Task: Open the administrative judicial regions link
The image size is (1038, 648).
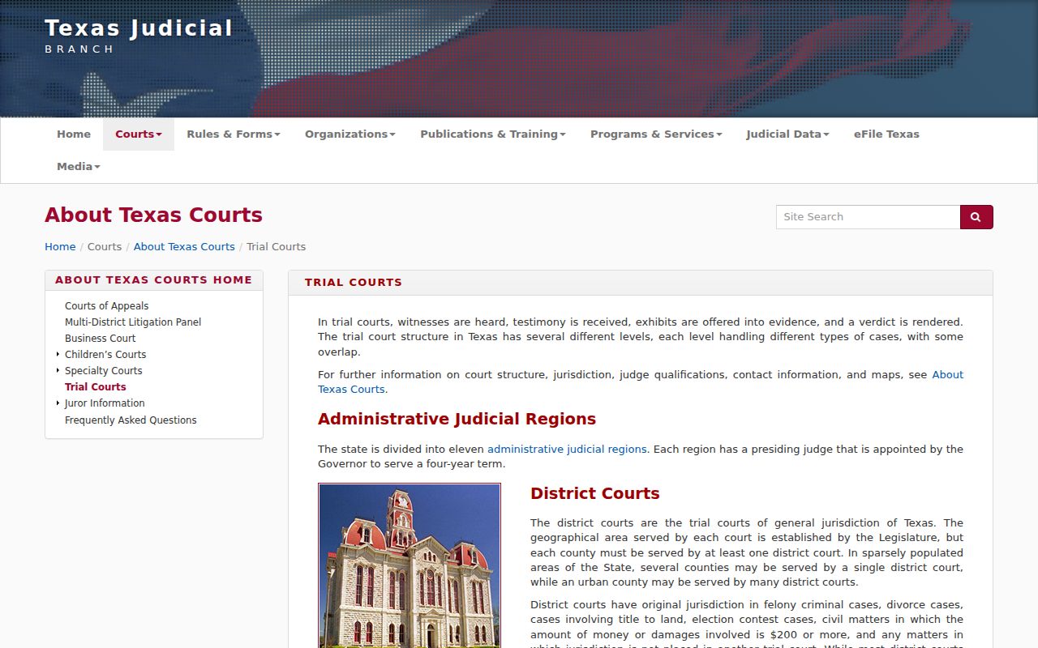Action: (x=567, y=450)
